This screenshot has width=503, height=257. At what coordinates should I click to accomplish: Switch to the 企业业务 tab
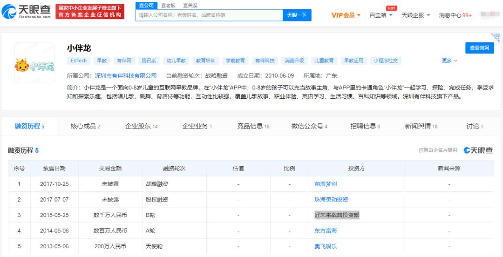[197, 127]
